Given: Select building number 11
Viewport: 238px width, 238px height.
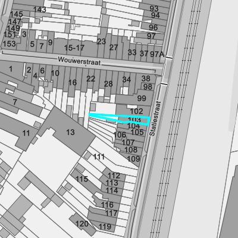Looking at the screenshot, I should pos(26,133).
